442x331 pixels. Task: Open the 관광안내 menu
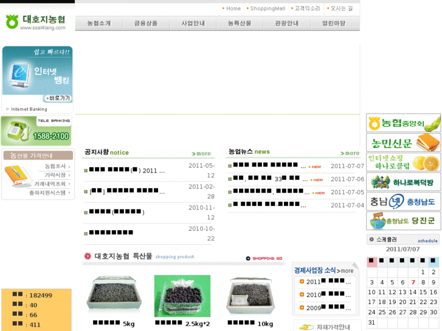(287, 23)
